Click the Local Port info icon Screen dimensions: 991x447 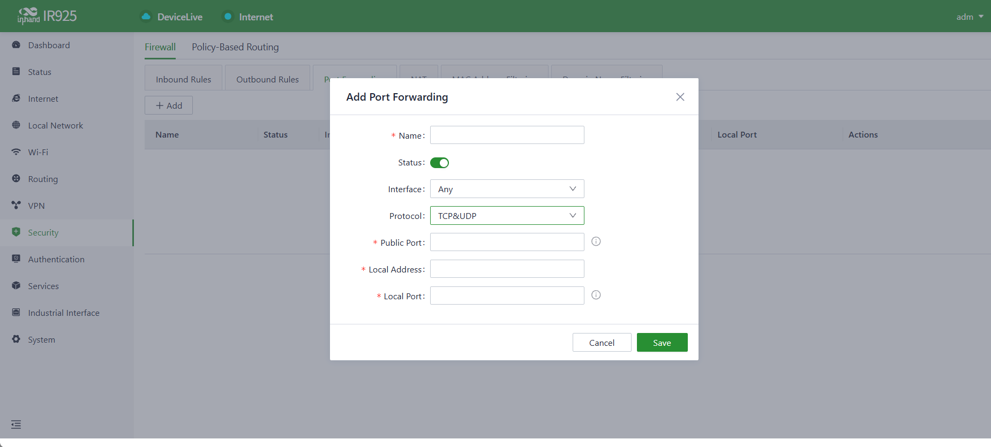tap(596, 295)
